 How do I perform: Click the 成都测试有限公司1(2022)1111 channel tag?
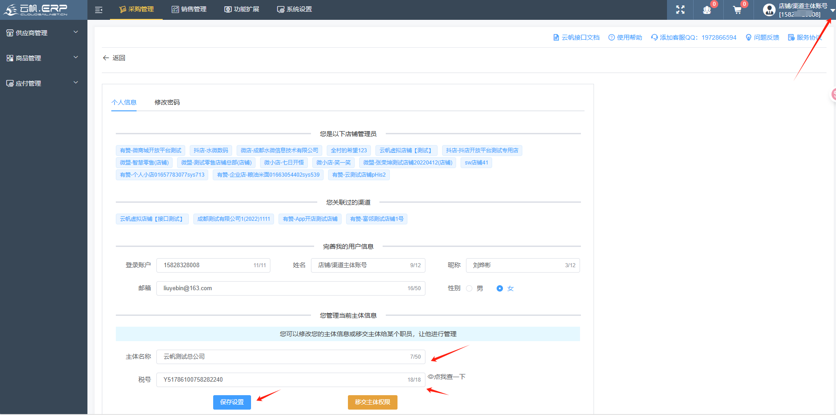click(233, 219)
